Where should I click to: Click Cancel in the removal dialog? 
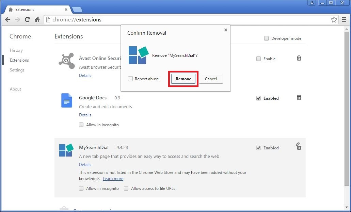click(x=211, y=79)
